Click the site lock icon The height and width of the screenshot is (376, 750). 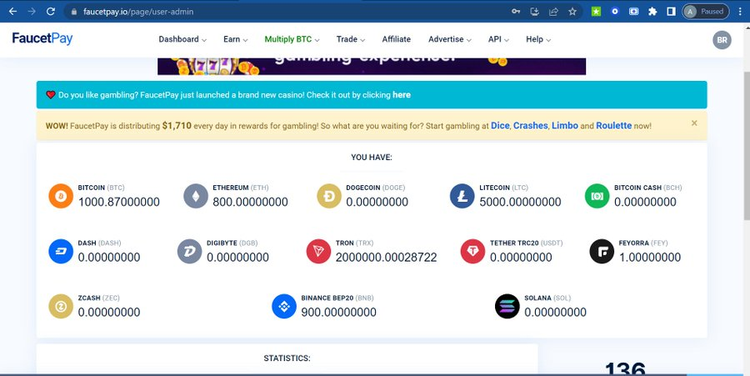tap(73, 12)
